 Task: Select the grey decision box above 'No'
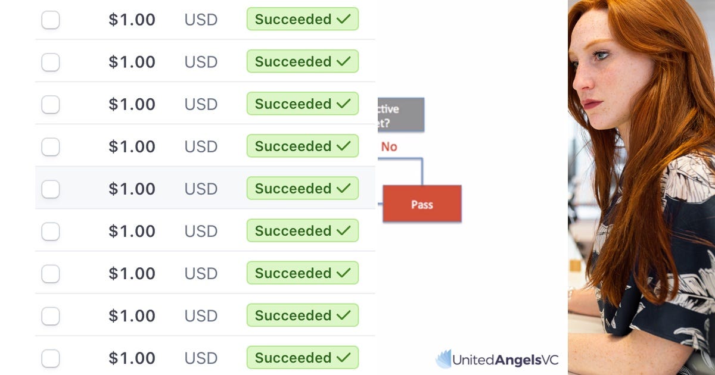(401, 115)
